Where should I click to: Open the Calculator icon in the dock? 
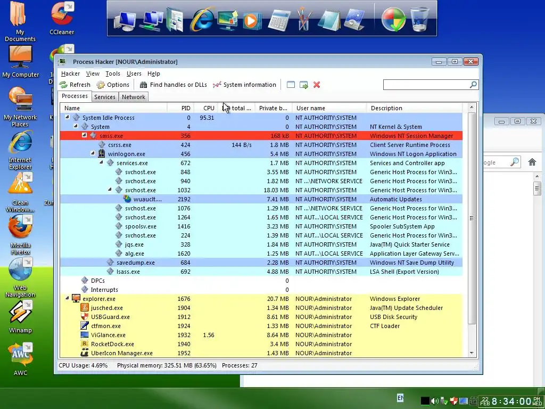(279, 20)
